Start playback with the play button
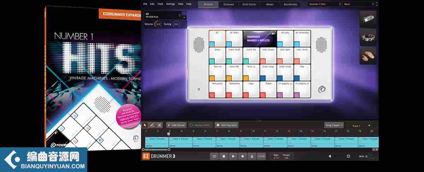 point(233,156)
